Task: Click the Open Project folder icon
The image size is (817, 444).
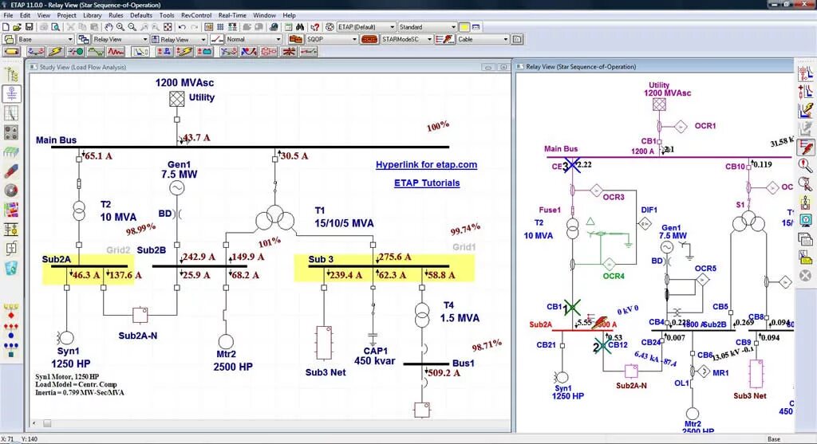Action: pyautogui.click(x=18, y=27)
